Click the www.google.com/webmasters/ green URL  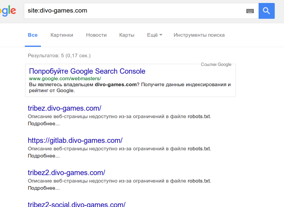tap(65, 79)
